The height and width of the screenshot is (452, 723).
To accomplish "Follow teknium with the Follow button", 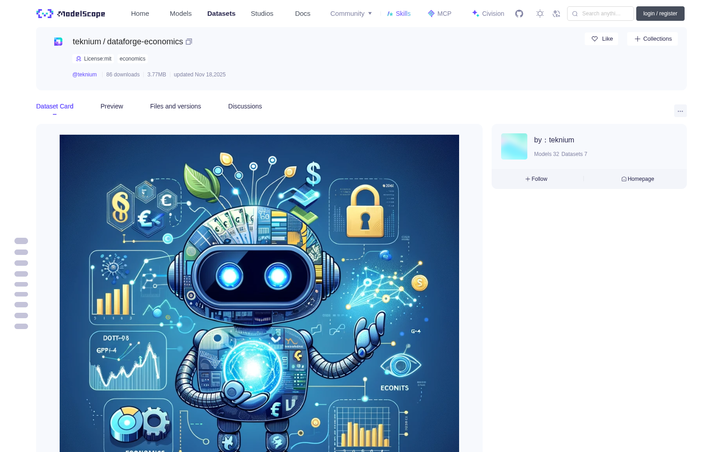I will pyautogui.click(x=536, y=179).
